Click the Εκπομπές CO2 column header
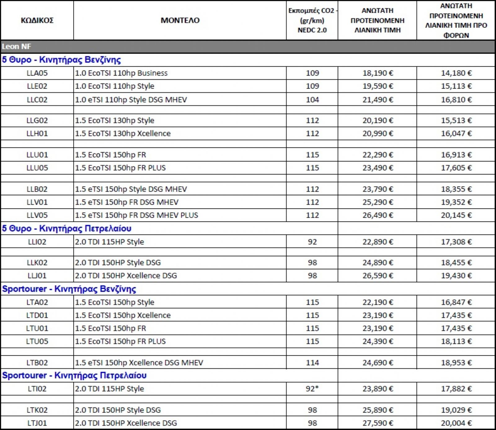 click(312, 20)
